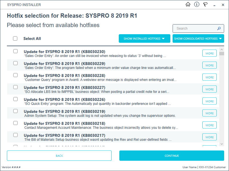
Task: Click MORE button for KB8030229
Action: click(210, 65)
